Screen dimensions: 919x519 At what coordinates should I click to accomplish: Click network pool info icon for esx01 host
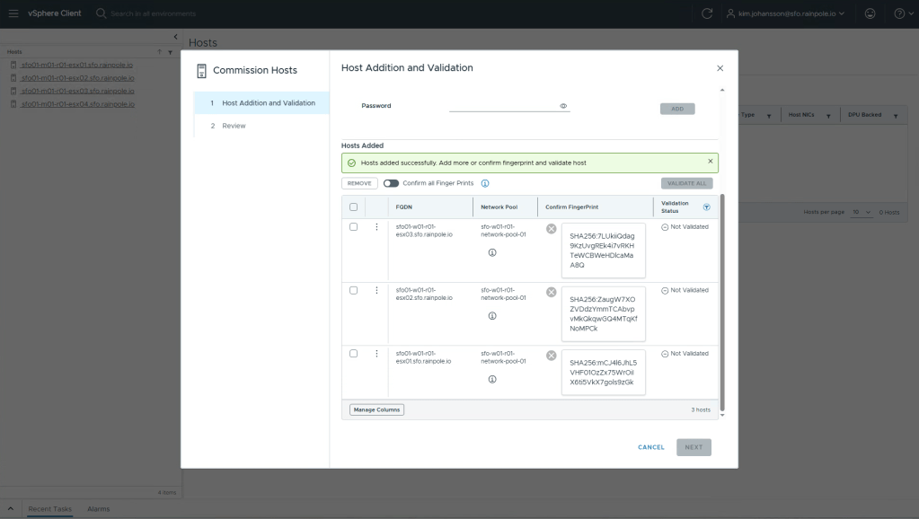point(492,379)
